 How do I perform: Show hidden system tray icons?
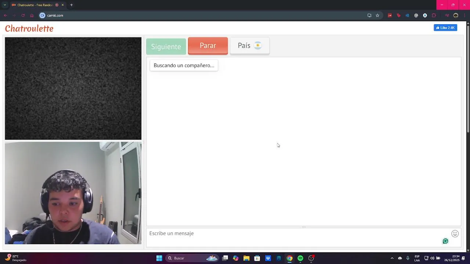point(392,258)
